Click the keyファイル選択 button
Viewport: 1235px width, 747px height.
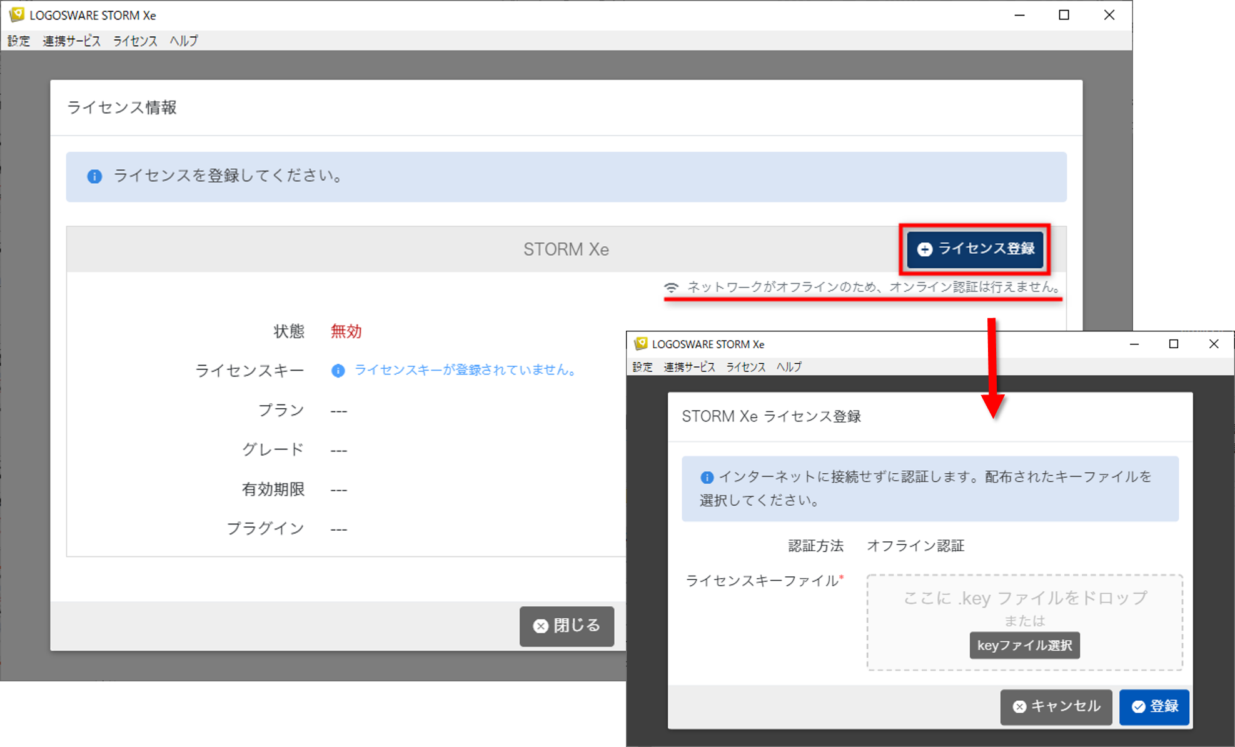click(1024, 645)
